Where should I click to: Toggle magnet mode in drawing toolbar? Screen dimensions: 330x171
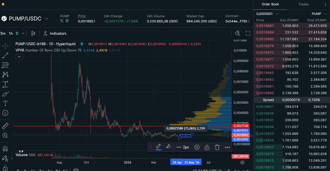click(x=5, y=149)
